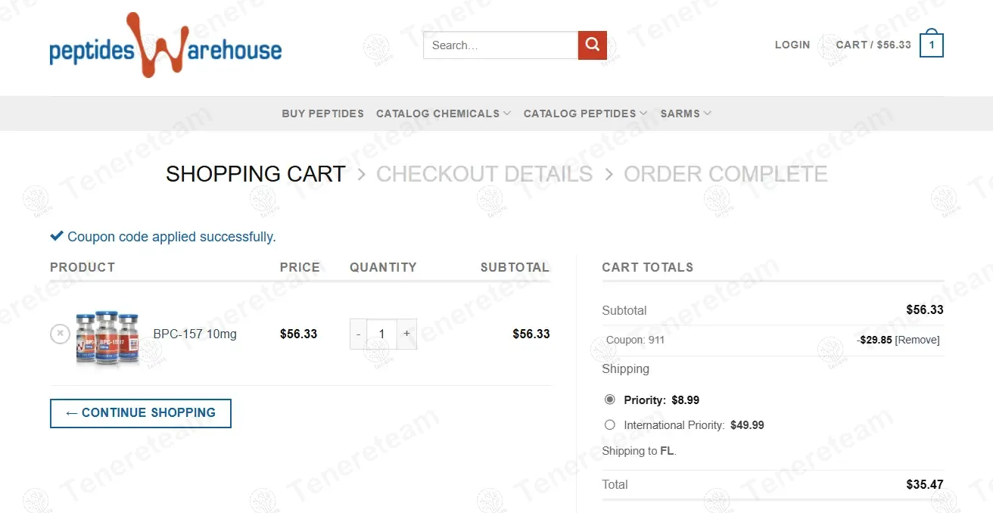
Task: Open the BPC-157 10mg product link
Action: [195, 334]
